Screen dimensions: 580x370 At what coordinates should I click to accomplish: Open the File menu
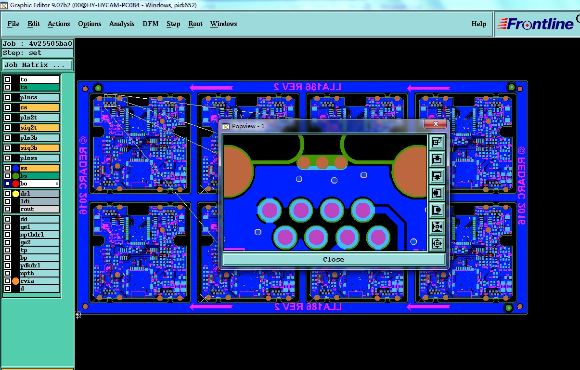pyautogui.click(x=13, y=24)
